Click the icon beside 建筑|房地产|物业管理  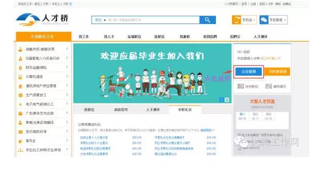coord(20,86)
